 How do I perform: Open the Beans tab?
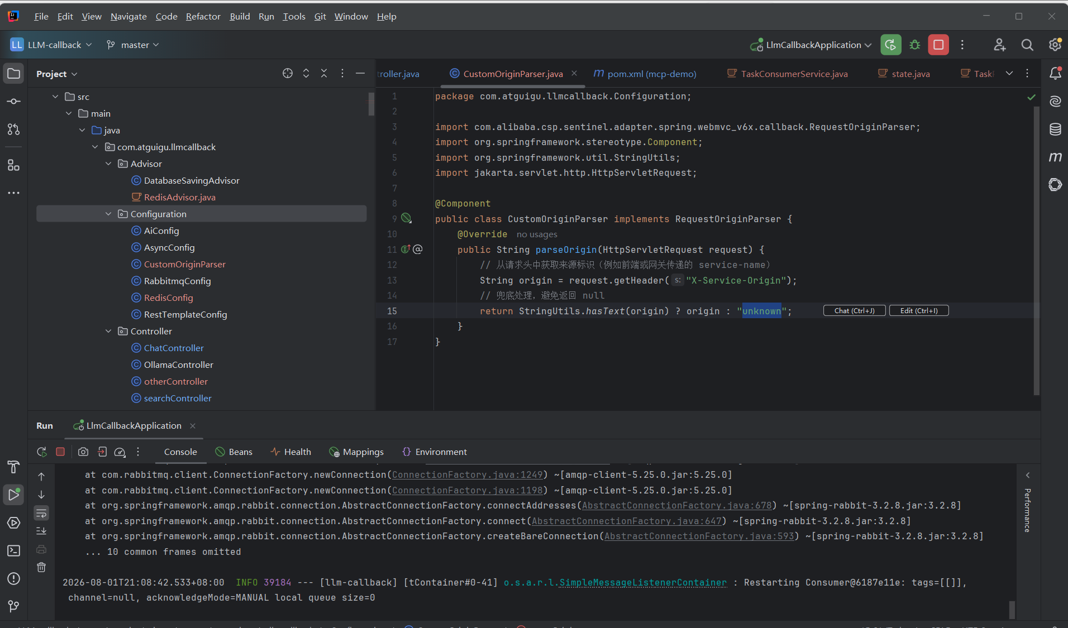pos(234,452)
